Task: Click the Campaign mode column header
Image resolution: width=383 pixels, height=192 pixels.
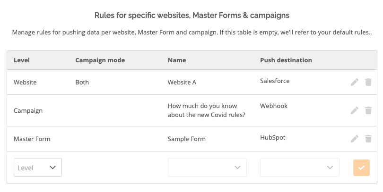Action: [100, 60]
